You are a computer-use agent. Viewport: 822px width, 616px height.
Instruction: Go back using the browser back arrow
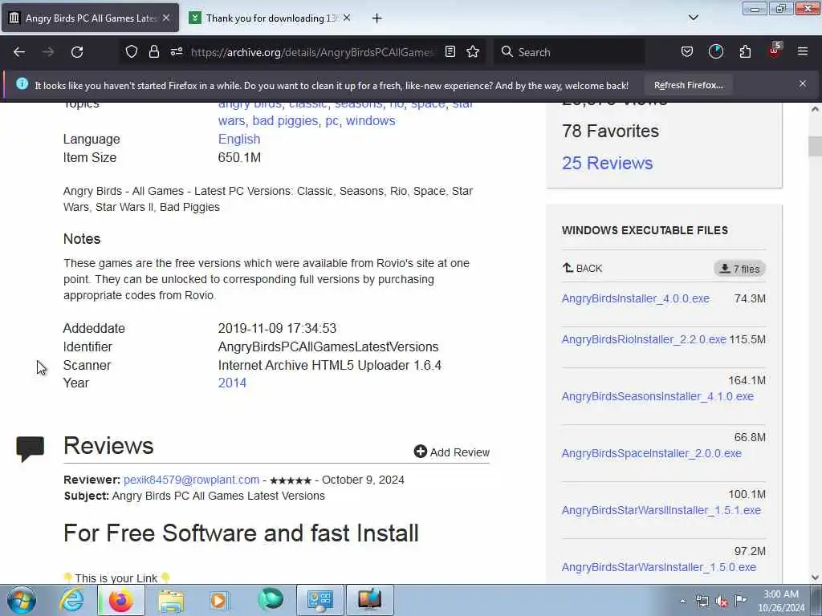point(19,52)
